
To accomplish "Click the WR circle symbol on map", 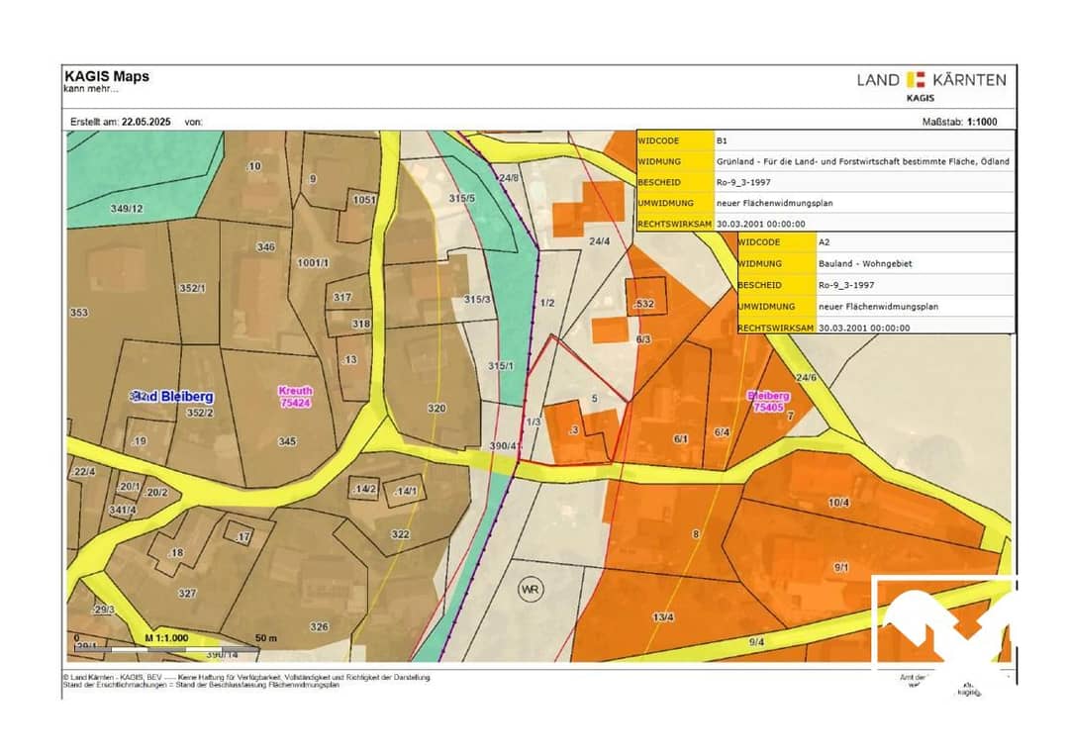I will (x=531, y=590).
